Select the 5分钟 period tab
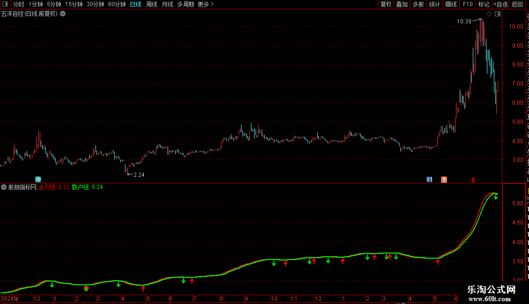This screenshot has width=529, height=304. click(x=54, y=4)
